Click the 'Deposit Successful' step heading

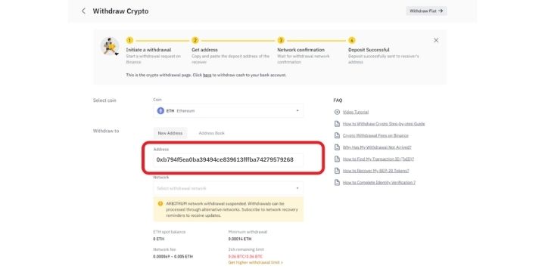(x=369, y=50)
